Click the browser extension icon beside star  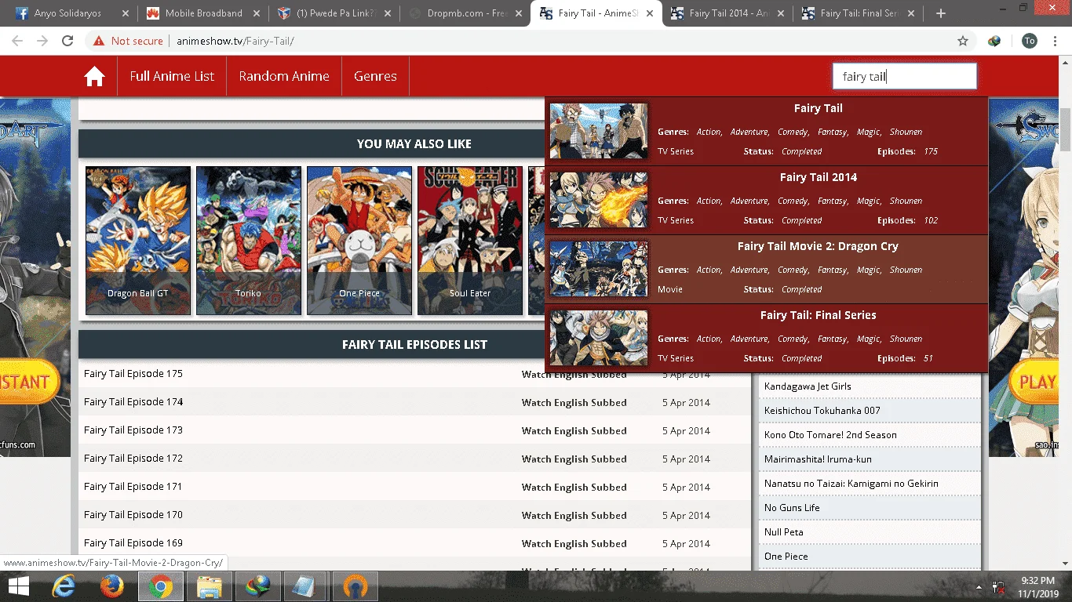tap(994, 41)
